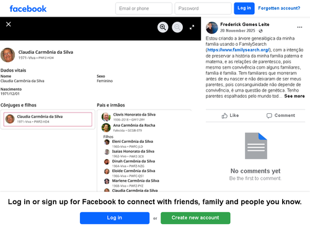Select the Claudia Carmônia da Silva spouse card
Viewport: 310px width, 232px height.
tap(48, 119)
